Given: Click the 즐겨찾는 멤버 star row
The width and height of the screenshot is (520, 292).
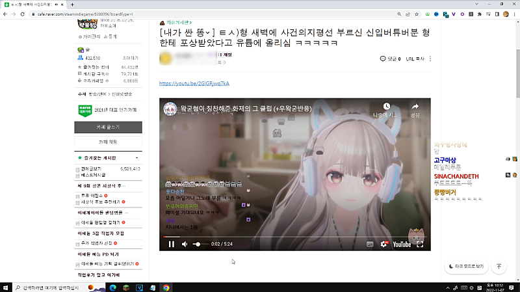Looking at the screenshot, I should pos(108,67).
